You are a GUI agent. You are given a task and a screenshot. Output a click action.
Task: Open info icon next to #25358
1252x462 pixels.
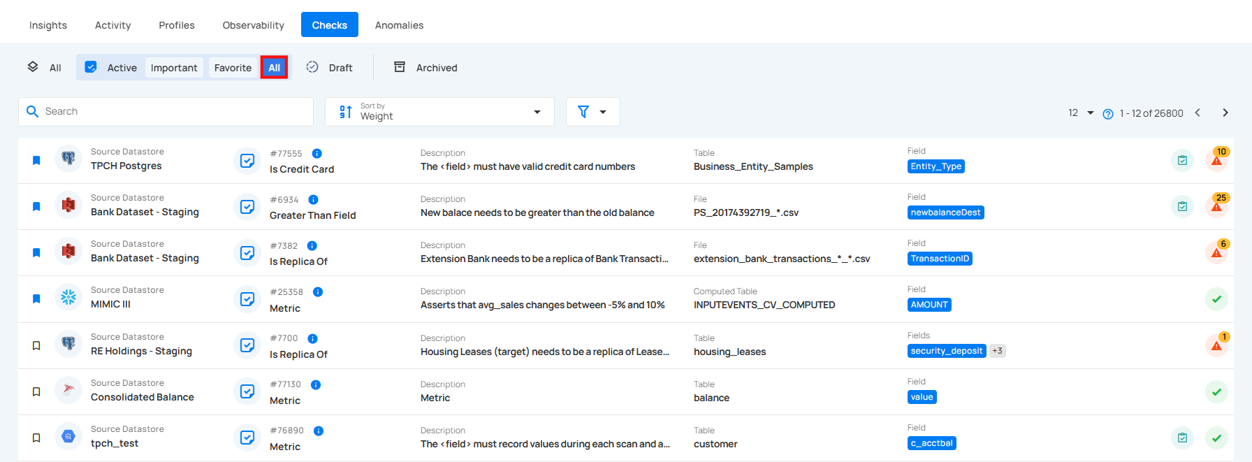(318, 292)
